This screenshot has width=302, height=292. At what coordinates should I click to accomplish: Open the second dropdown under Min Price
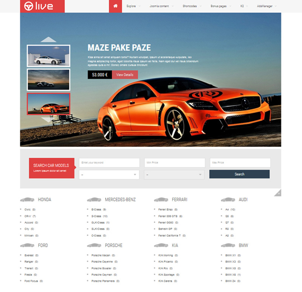point(175,174)
